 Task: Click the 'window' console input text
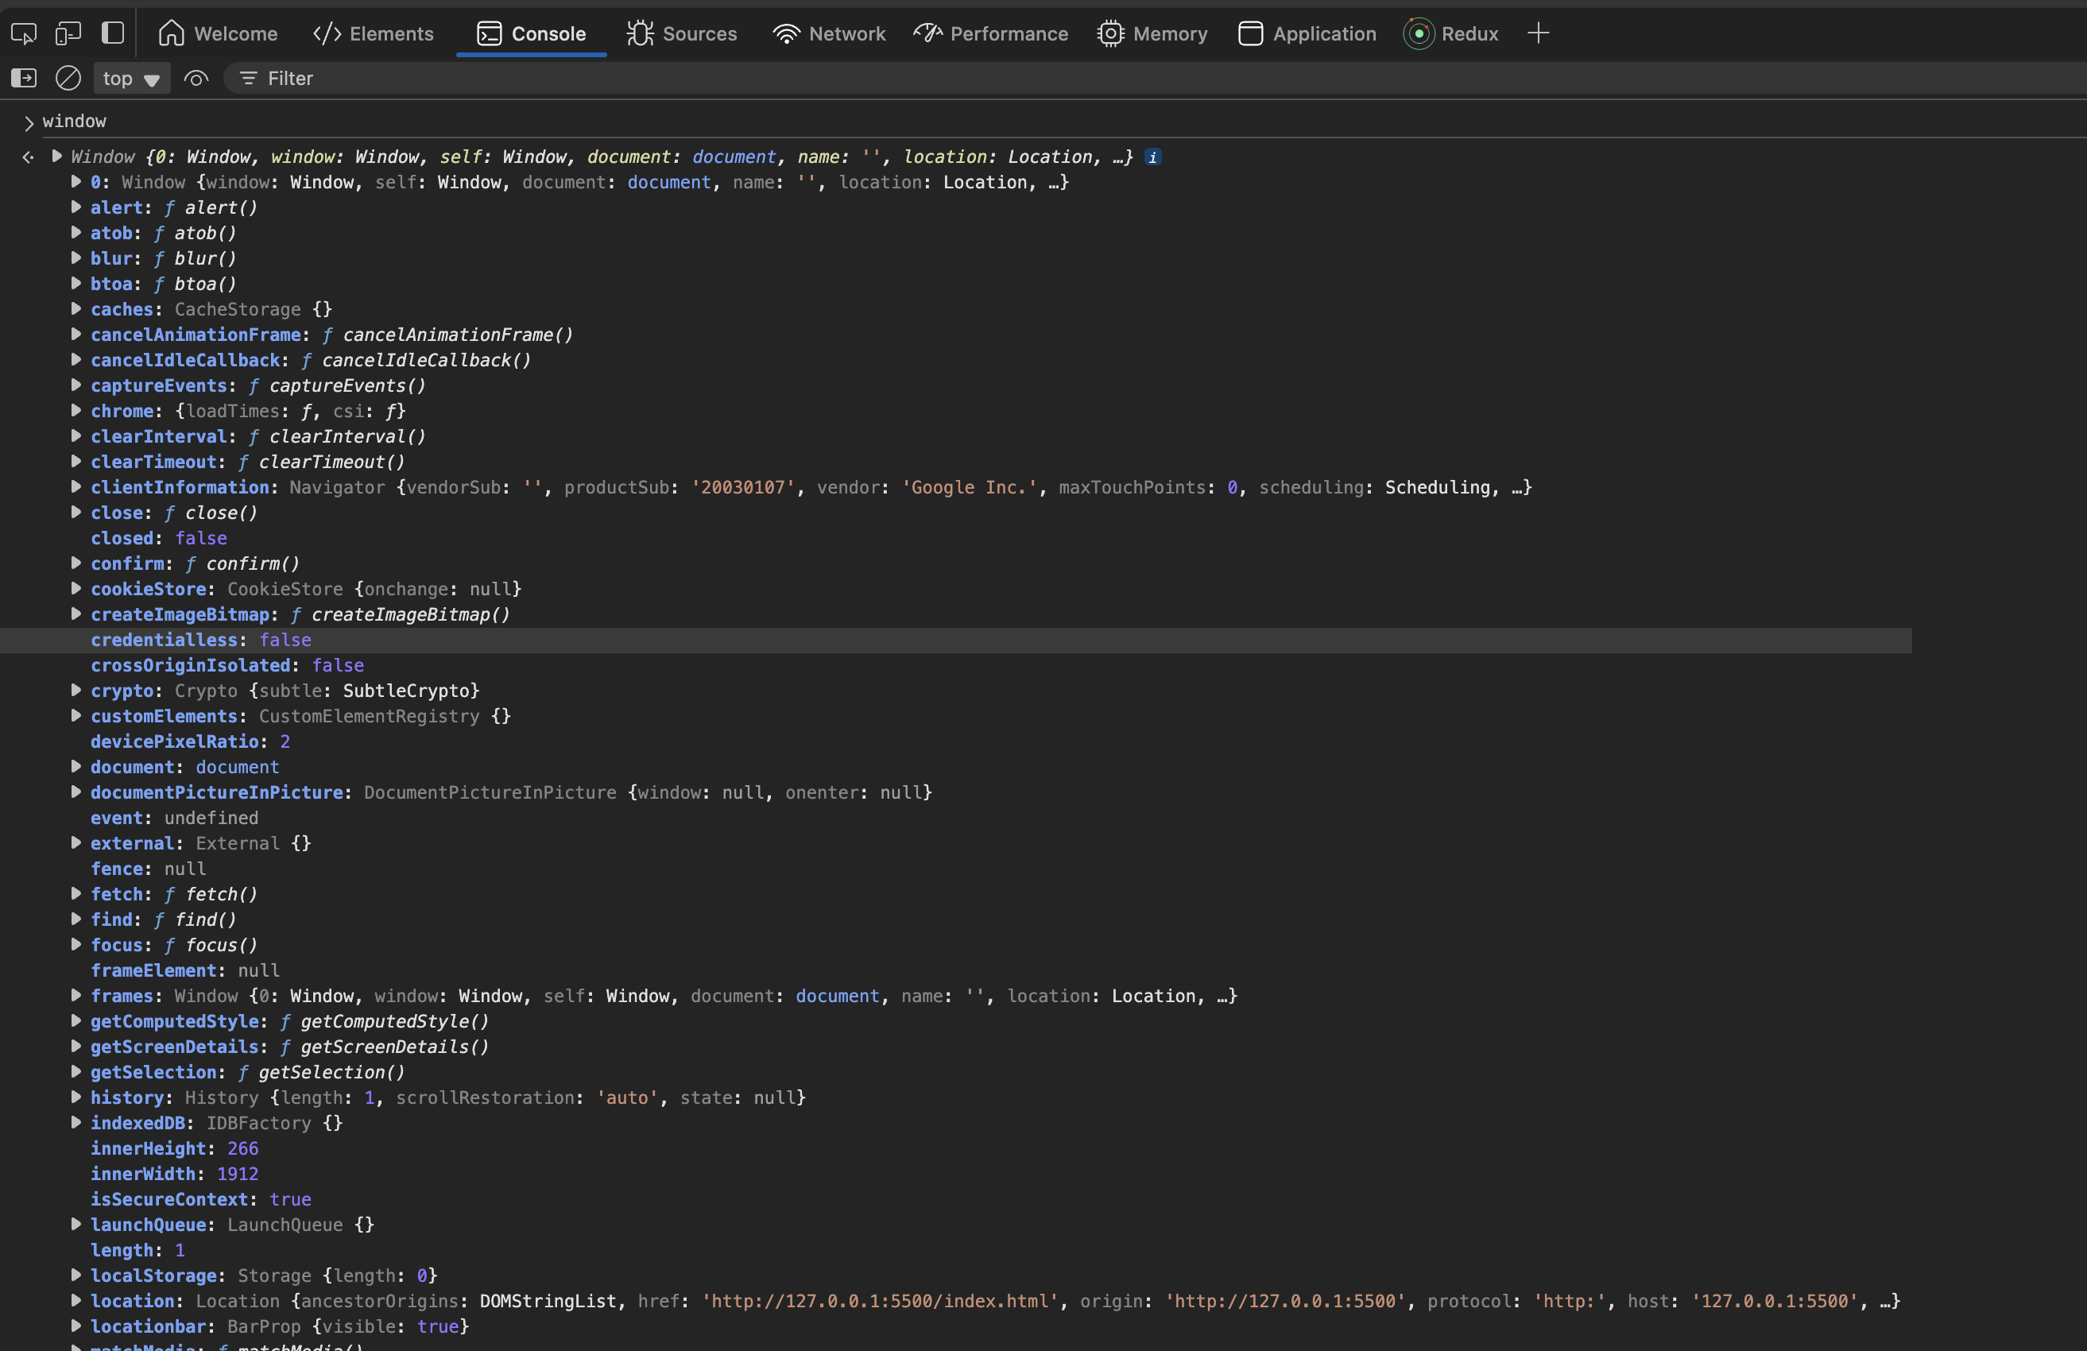point(75,121)
